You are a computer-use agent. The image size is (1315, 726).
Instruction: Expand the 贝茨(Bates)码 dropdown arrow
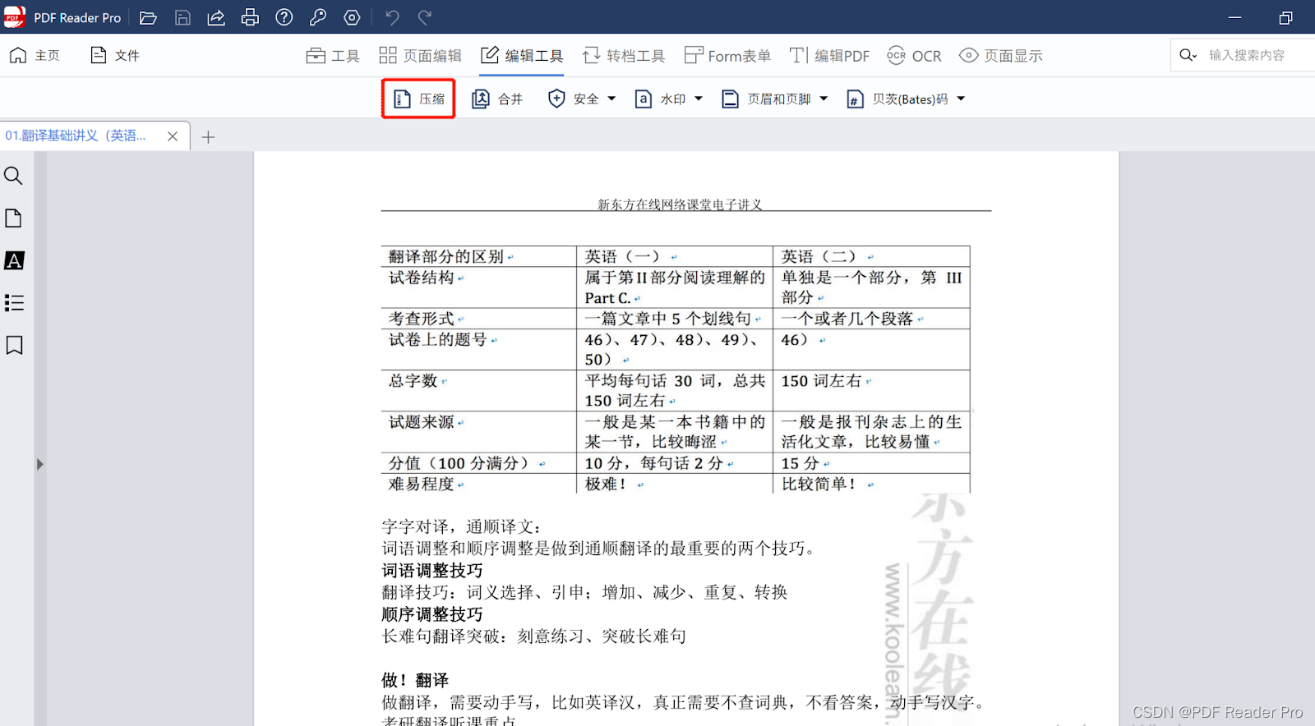tap(961, 99)
